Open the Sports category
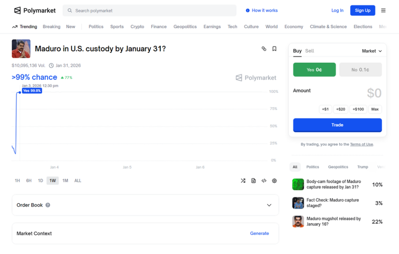The image size is (399, 254). 117,26
